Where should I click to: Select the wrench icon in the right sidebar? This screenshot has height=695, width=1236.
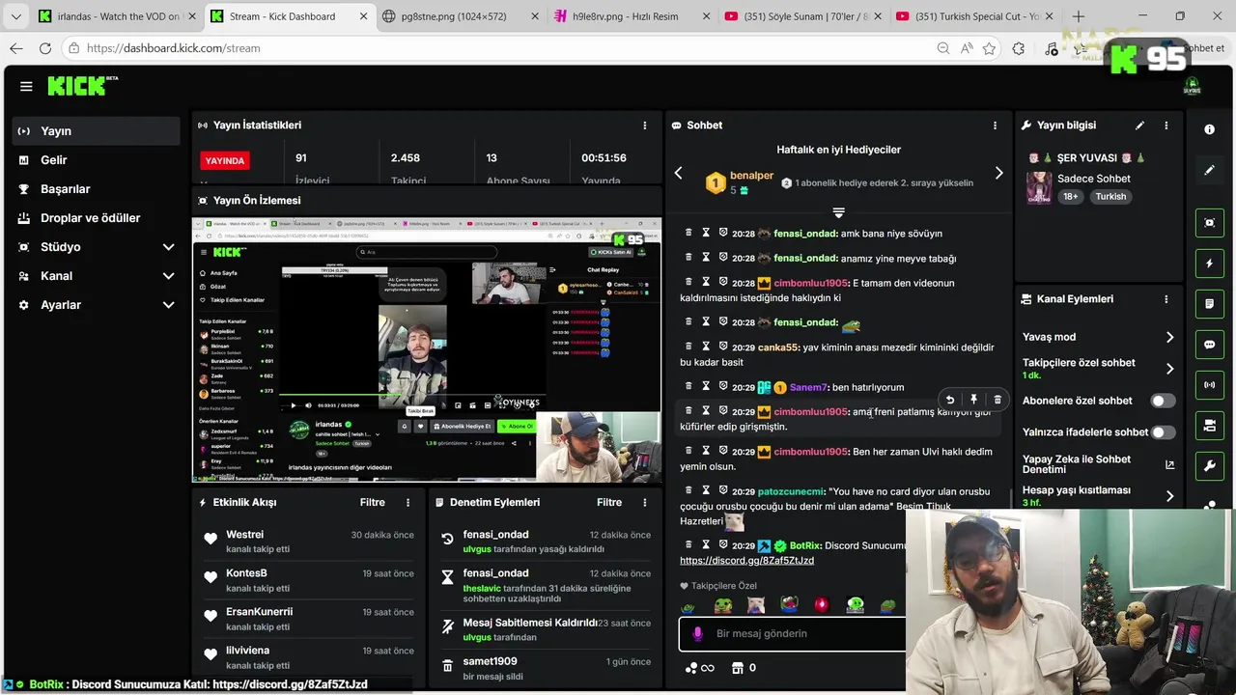(1209, 466)
